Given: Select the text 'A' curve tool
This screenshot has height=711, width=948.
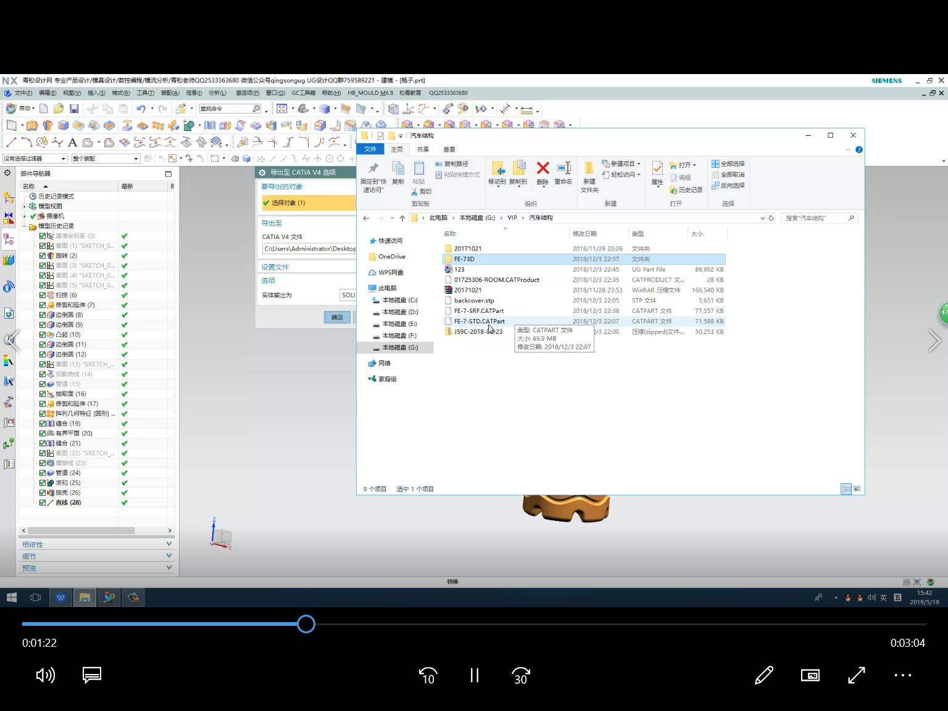Looking at the screenshot, I should [x=72, y=143].
